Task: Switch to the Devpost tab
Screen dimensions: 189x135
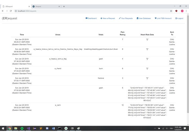Action: tap(47, 6)
